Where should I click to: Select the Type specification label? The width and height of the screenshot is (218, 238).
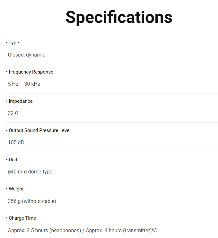pos(14,43)
